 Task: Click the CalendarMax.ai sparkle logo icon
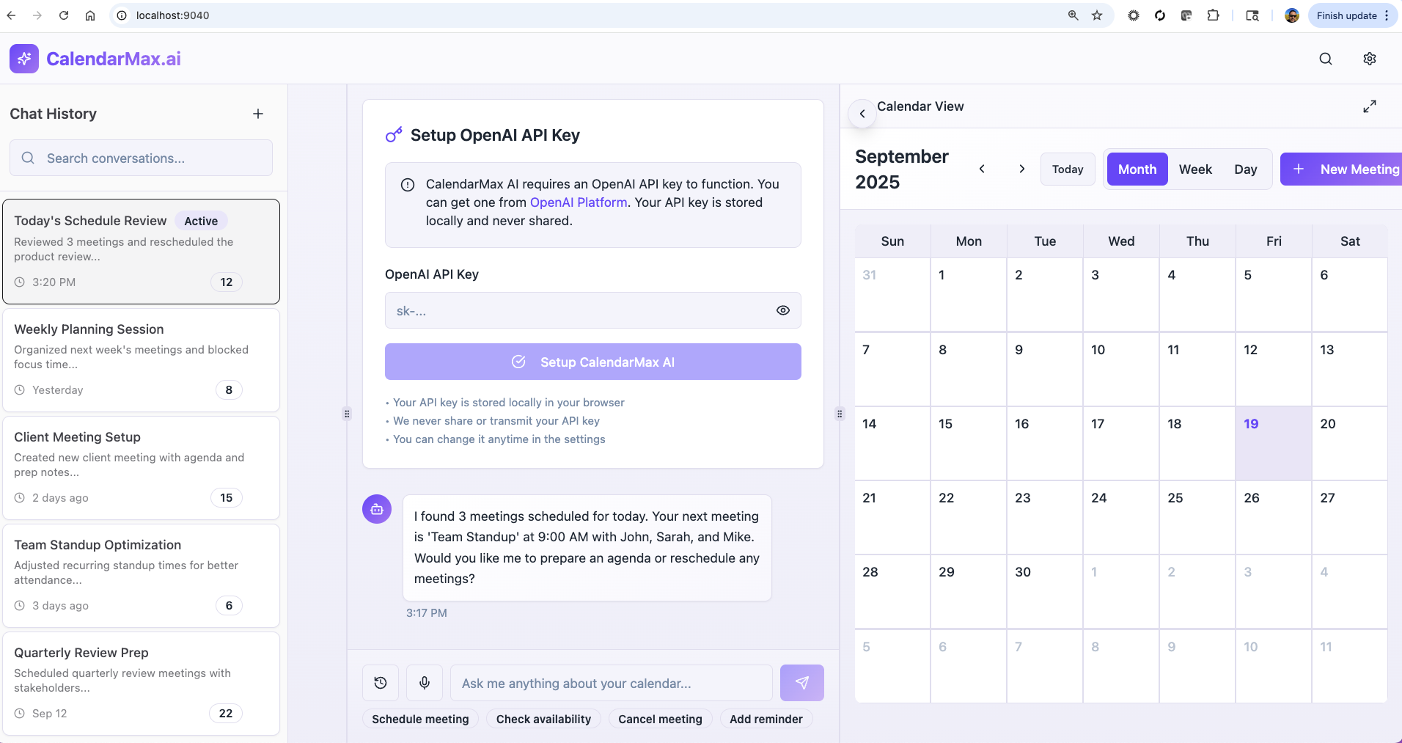(x=24, y=59)
